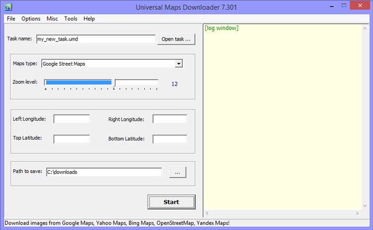
Task: Focus the Left Longitude input
Action: click(72, 119)
